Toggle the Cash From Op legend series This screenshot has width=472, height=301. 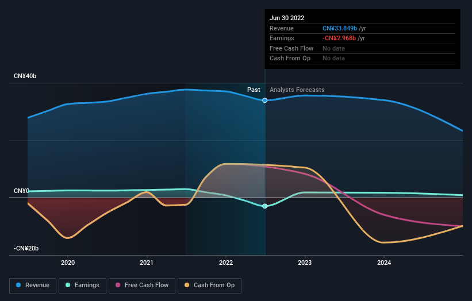coord(209,285)
